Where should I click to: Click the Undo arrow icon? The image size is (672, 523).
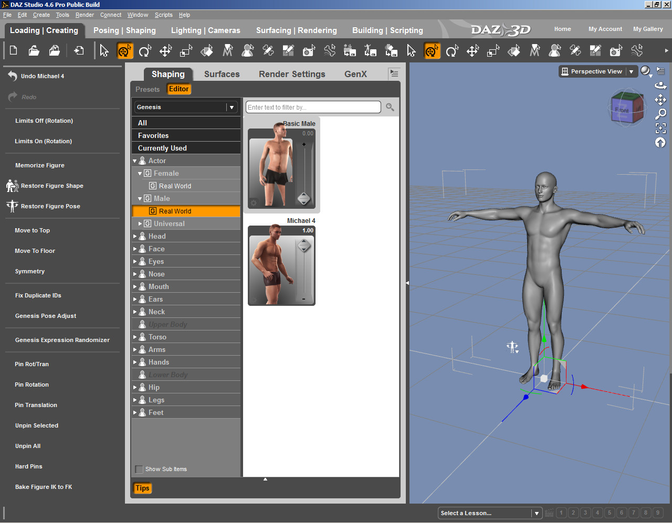point(13,76)
